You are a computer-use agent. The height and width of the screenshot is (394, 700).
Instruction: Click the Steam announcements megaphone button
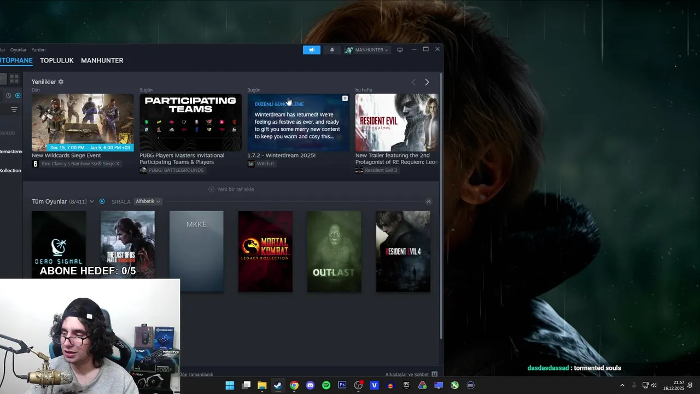pos(312,50)
